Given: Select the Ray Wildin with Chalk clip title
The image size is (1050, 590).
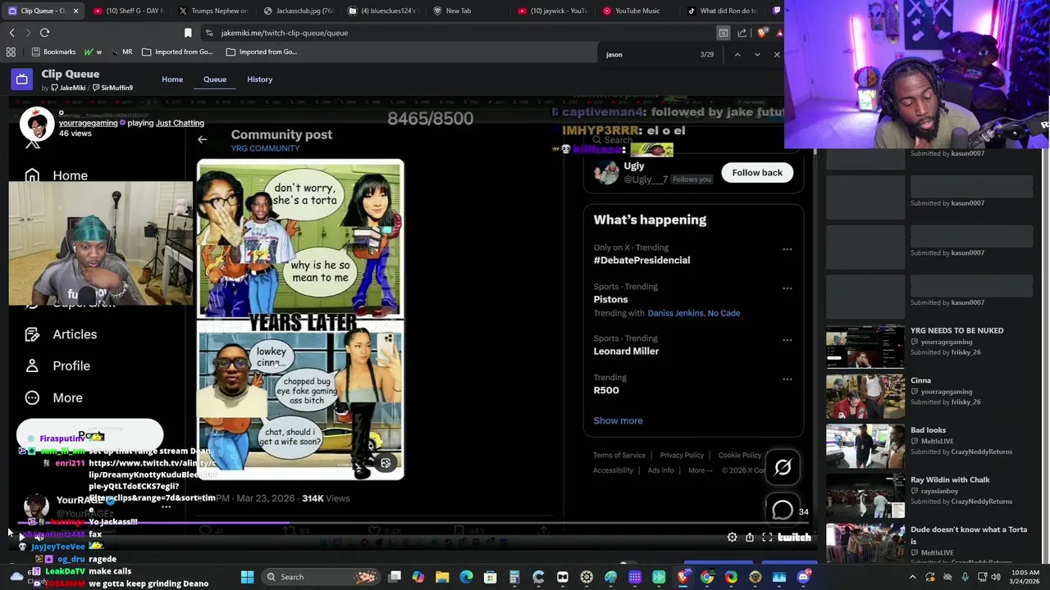Looking at the screenshot, I should click(x=950, y=479).
